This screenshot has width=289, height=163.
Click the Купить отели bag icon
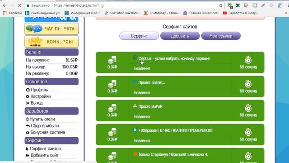[x=28, y=120]
